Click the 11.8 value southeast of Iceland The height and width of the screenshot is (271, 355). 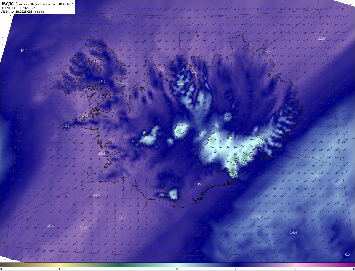(258, 217)
